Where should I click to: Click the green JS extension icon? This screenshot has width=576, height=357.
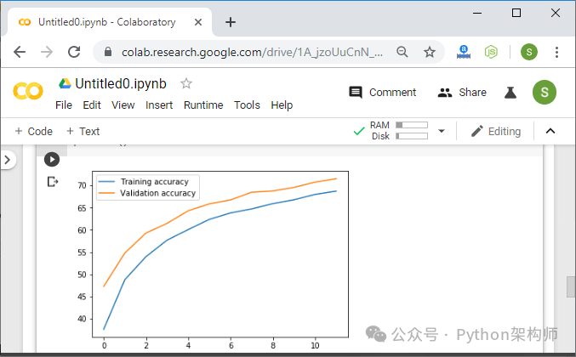tap(491, 52)
